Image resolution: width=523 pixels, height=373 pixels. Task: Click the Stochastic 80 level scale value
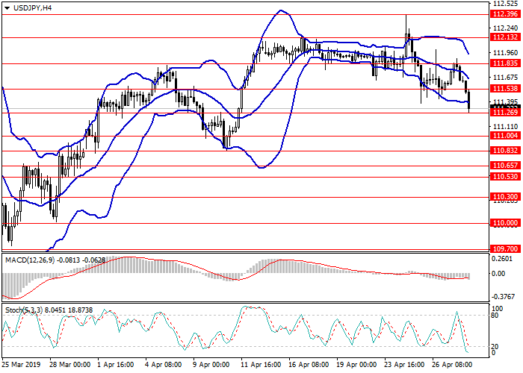(x=495, y=315)
